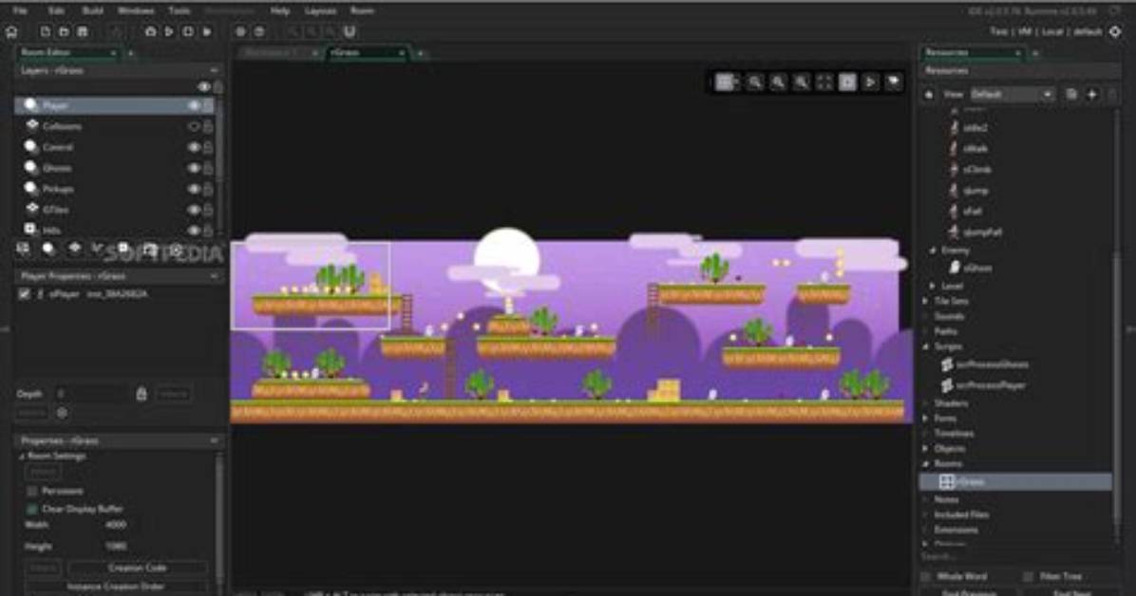This screenshot has width=1136, height=596.
Task: Click the add resource plus icon in the Resources panel
Action: (x=1091, y=95)
